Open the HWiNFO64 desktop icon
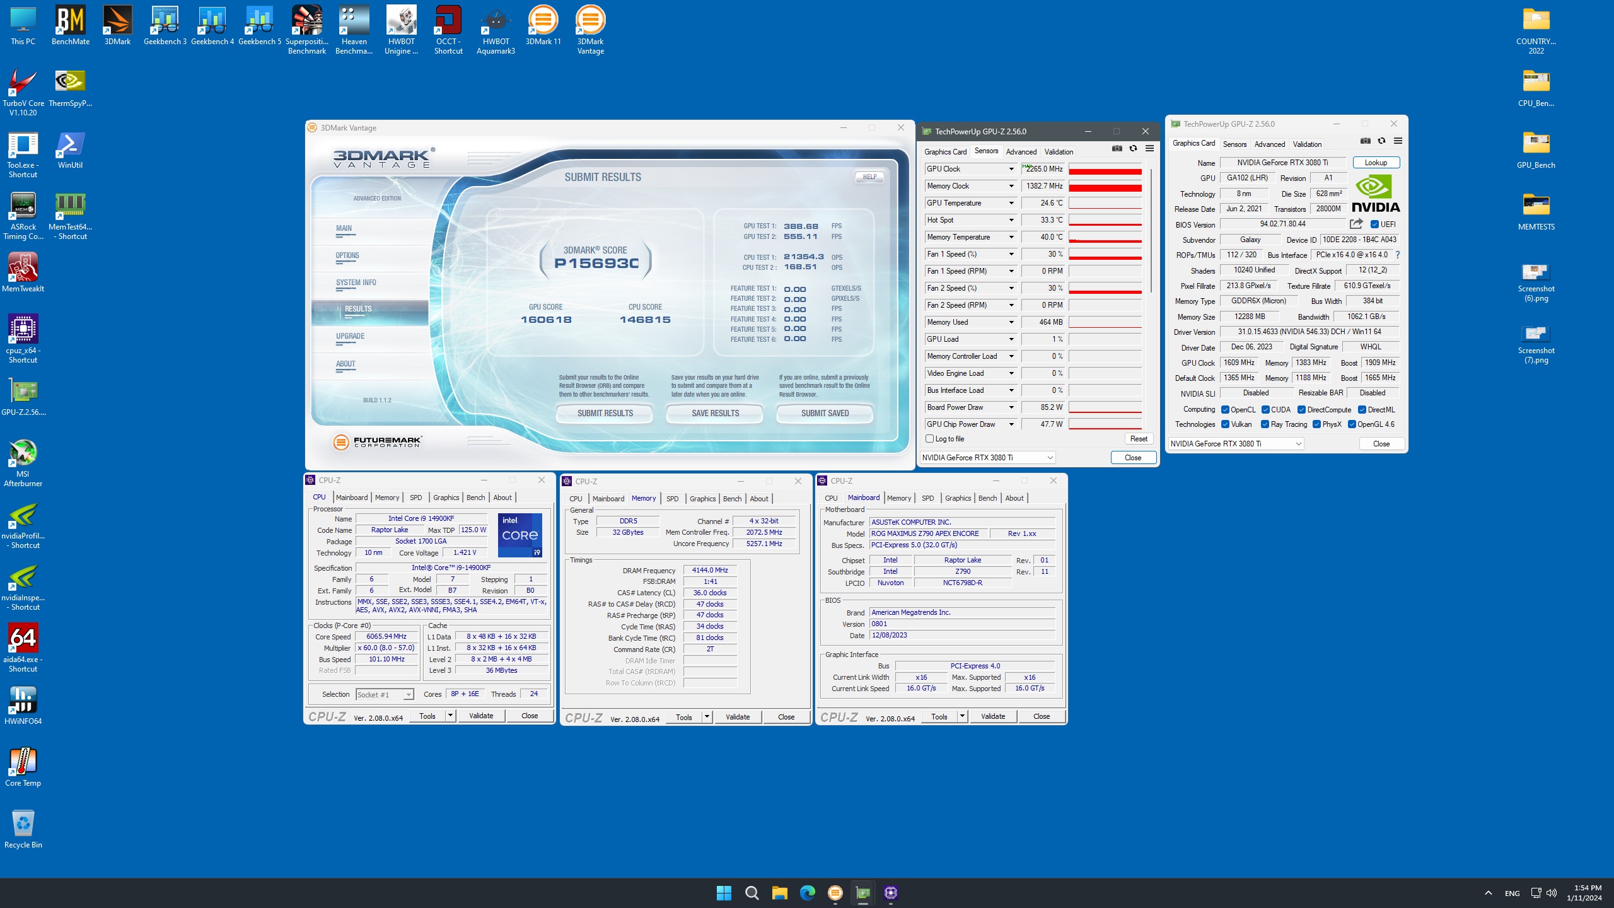This screenshot has height=908, width=1614. (x=23, y=706)
